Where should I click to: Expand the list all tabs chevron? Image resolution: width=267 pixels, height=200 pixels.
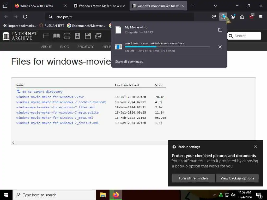[x=215, y=6]
